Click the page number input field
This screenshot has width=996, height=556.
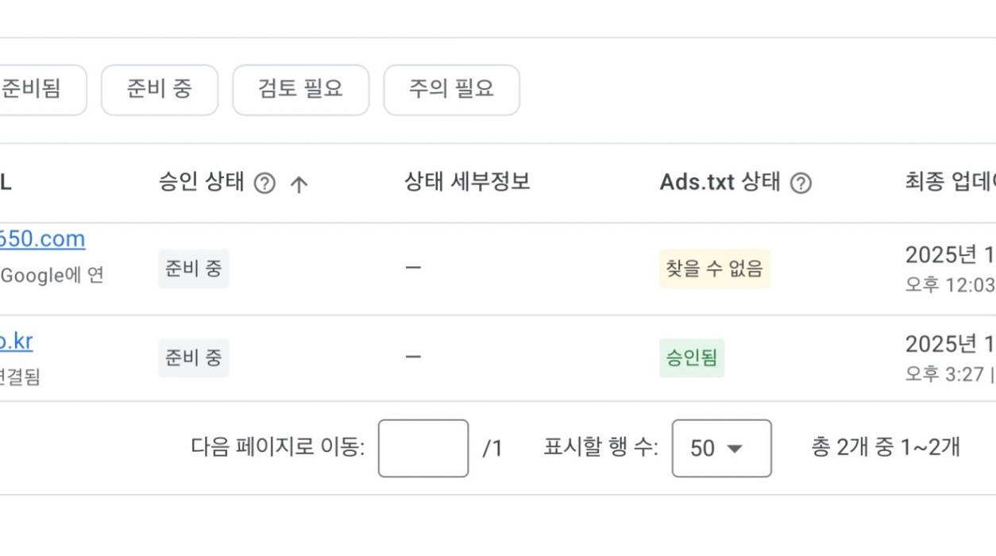coord(423,449)
